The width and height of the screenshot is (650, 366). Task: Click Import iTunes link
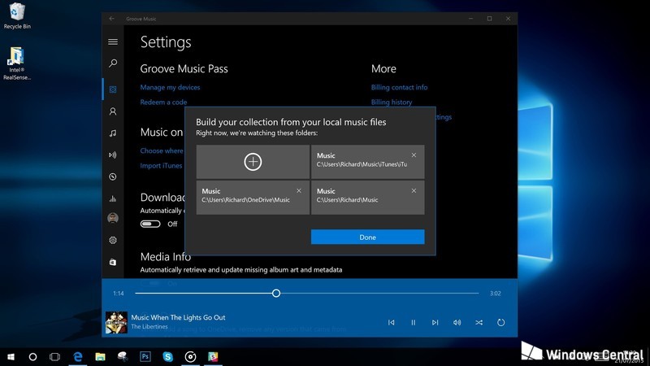[x=161, y=166]
